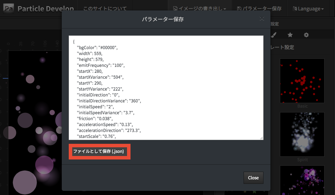
Task: Click the Pa logo icon
Action: click(9, 9)
